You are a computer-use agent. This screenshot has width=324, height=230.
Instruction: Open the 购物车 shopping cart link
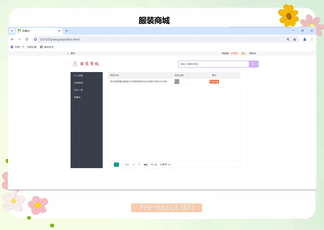pos(252,53)
